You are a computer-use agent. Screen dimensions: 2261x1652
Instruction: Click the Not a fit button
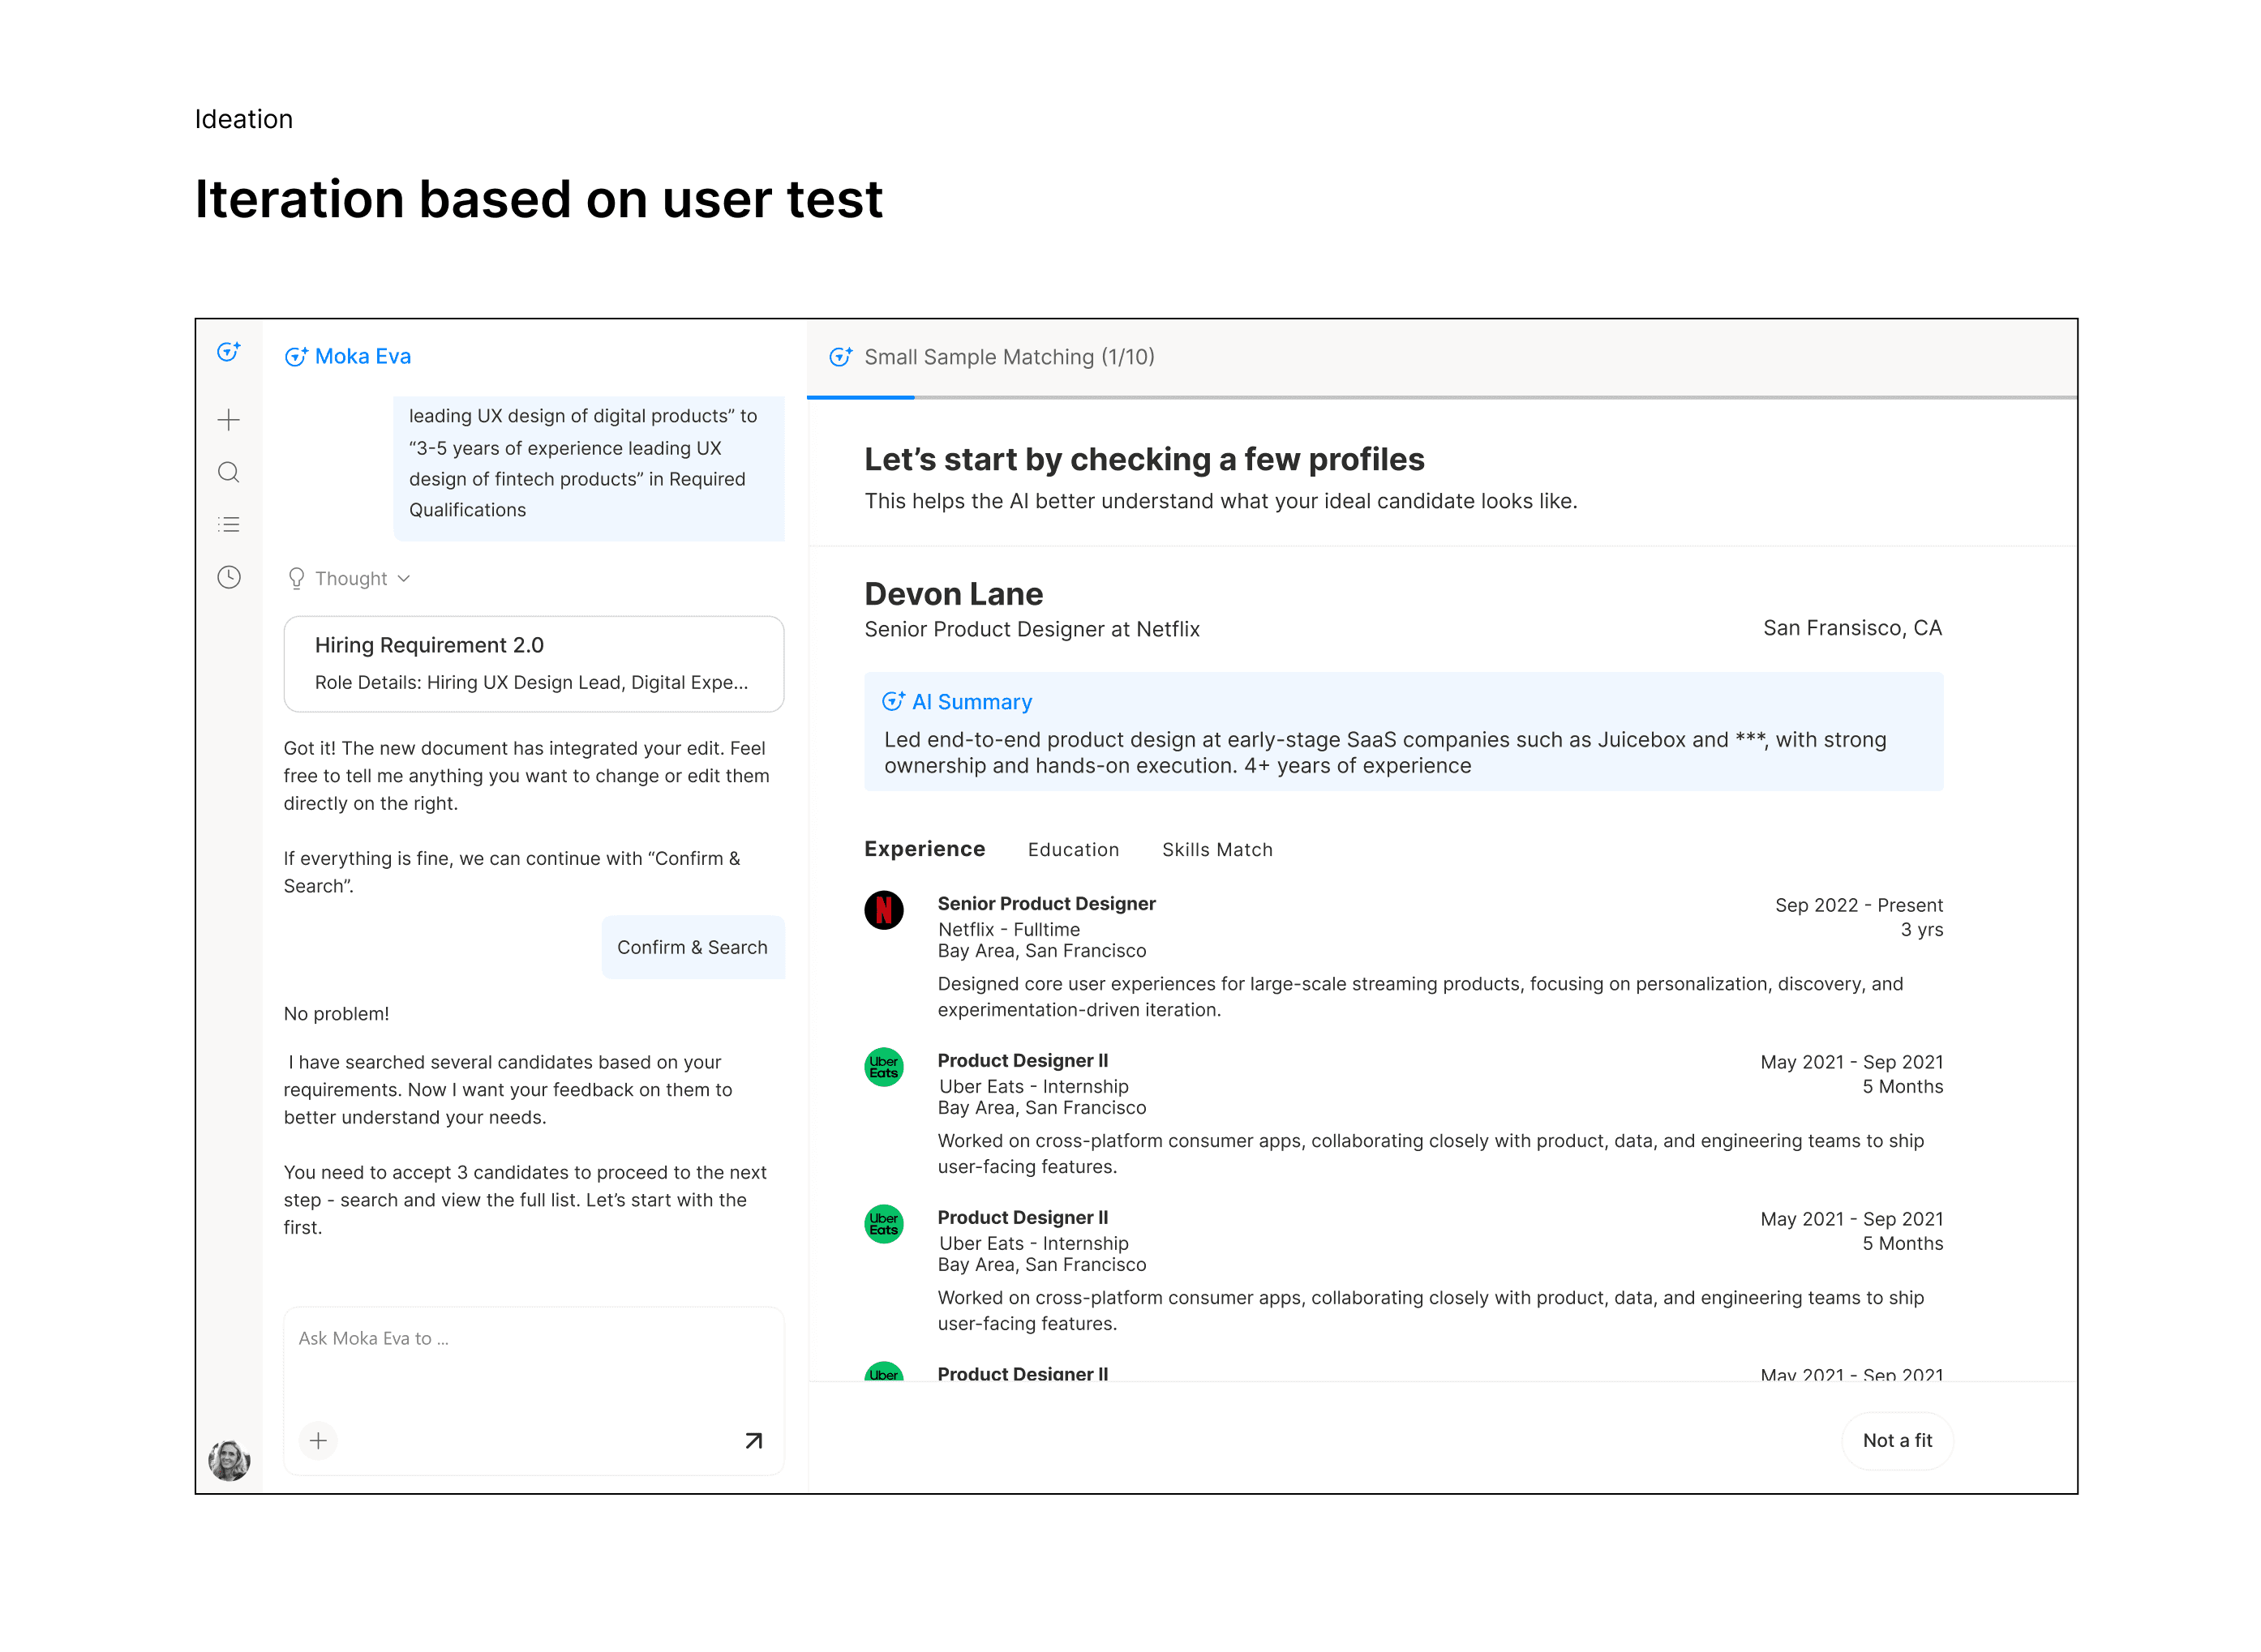pyautogui.click(x=1896, y=1441)
